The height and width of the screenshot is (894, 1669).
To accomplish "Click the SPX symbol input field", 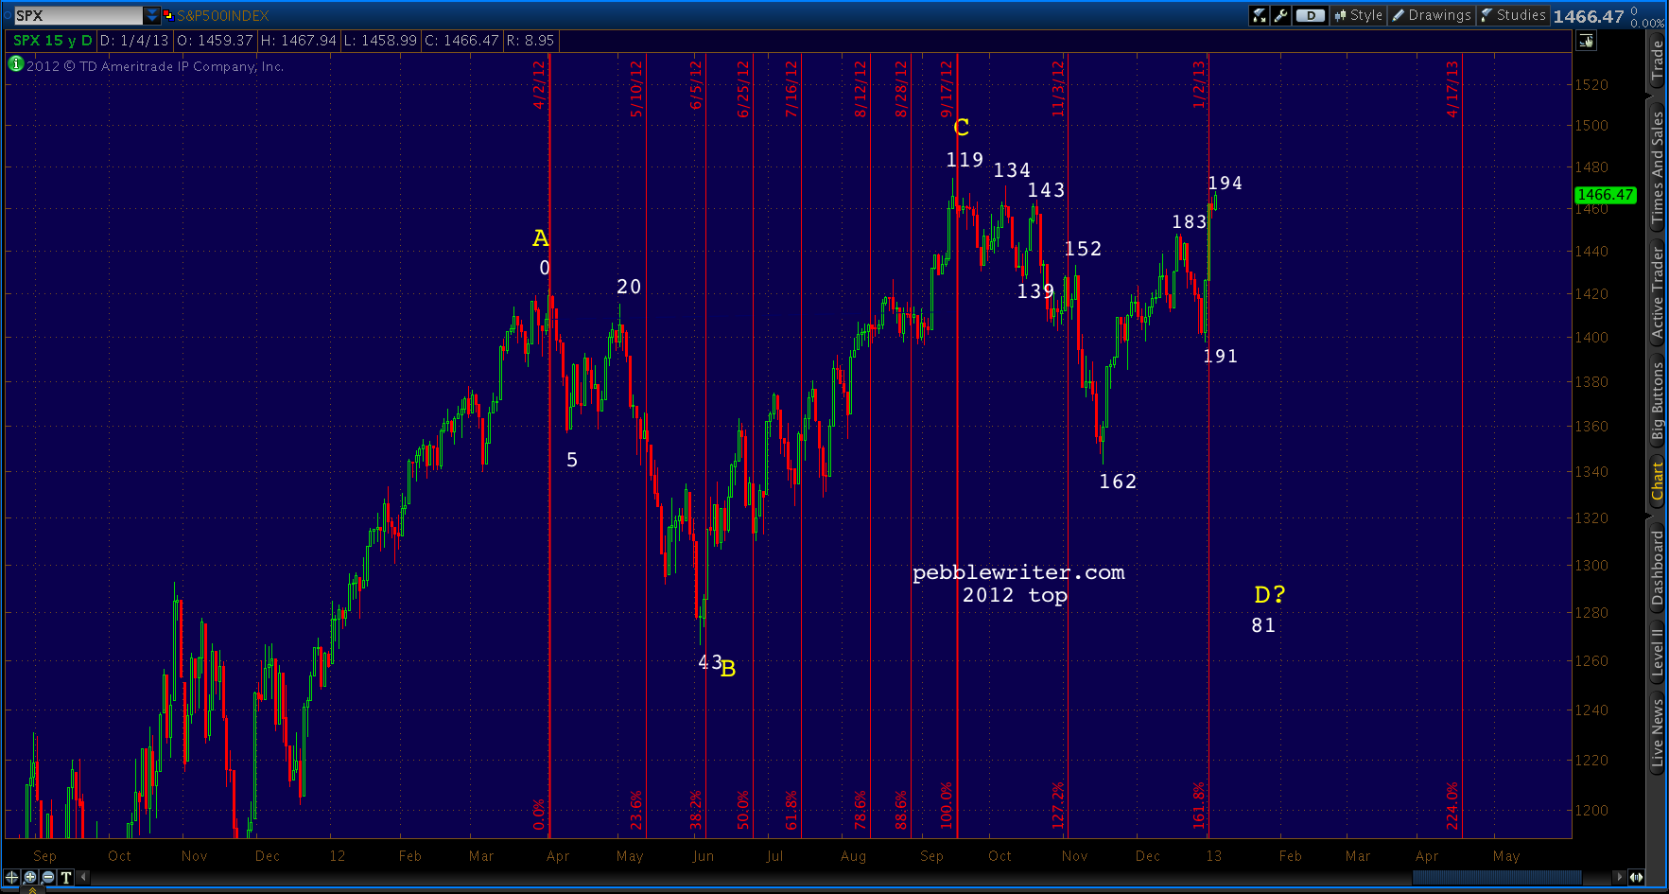I will pos(78,15).
